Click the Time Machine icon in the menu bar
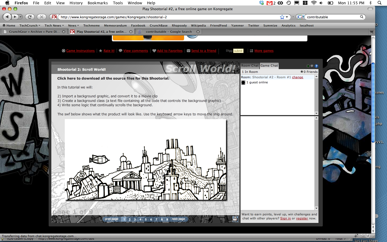This screenshot has width=387, height=242. [289, 3]
